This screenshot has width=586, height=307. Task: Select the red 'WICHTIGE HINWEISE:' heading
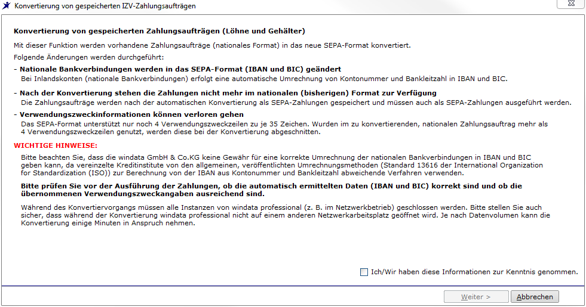click(x=56, y=145)
